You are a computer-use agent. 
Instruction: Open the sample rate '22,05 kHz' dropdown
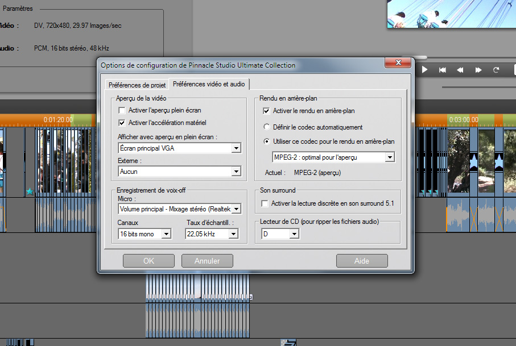point(212,234)
